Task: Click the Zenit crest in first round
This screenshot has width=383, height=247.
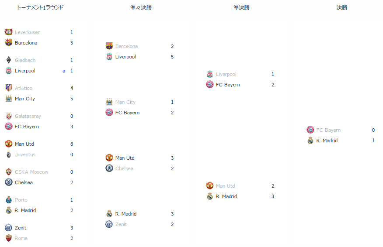Action: (9, 227)
